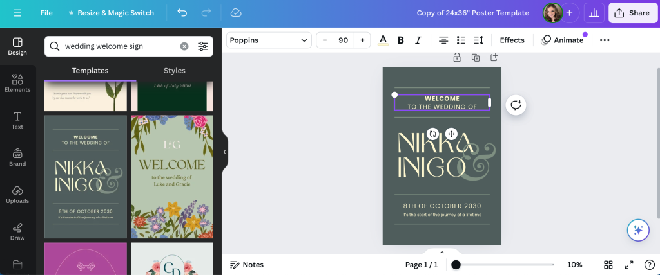Expand the page thumbnails drawer
This screenshot has height=275, width=660.
(x=442, y=253)
